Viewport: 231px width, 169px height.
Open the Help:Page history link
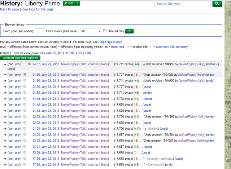pyautogui.click(x=110, y=42)
